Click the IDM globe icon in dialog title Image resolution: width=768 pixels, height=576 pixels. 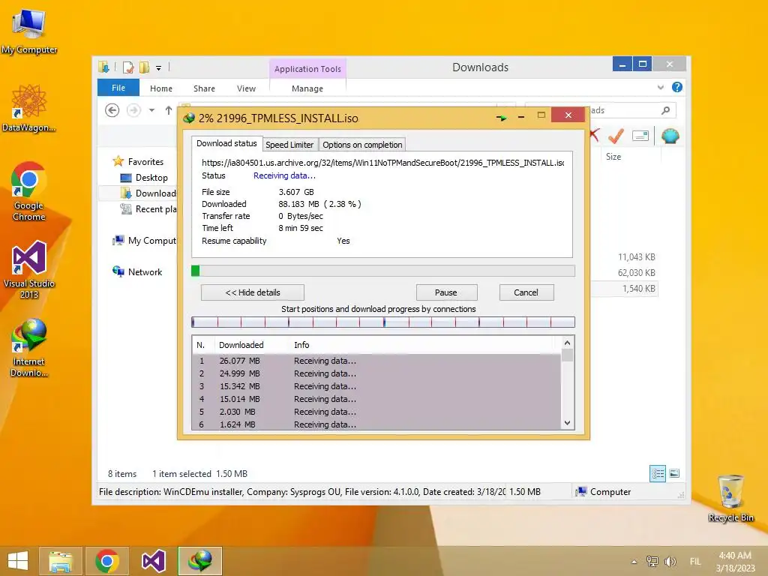(x=189, y=118)
